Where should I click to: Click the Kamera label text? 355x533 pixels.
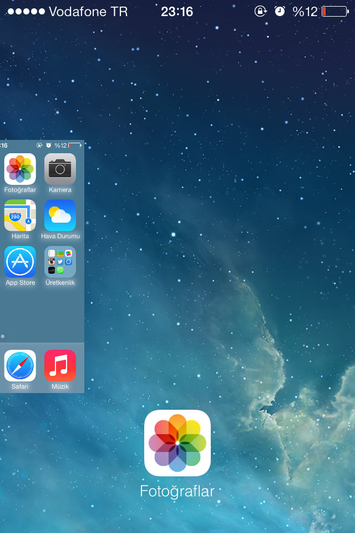(60, 190)
